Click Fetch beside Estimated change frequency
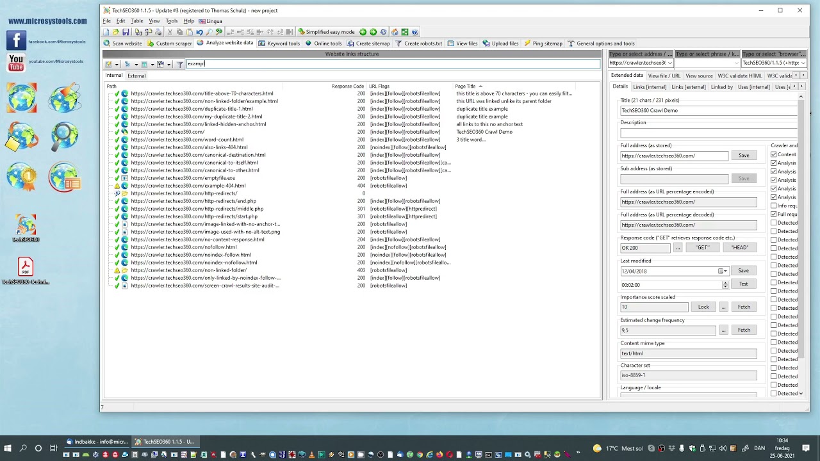Viewport: 820px width, 461px height. [x=744, y=330]
